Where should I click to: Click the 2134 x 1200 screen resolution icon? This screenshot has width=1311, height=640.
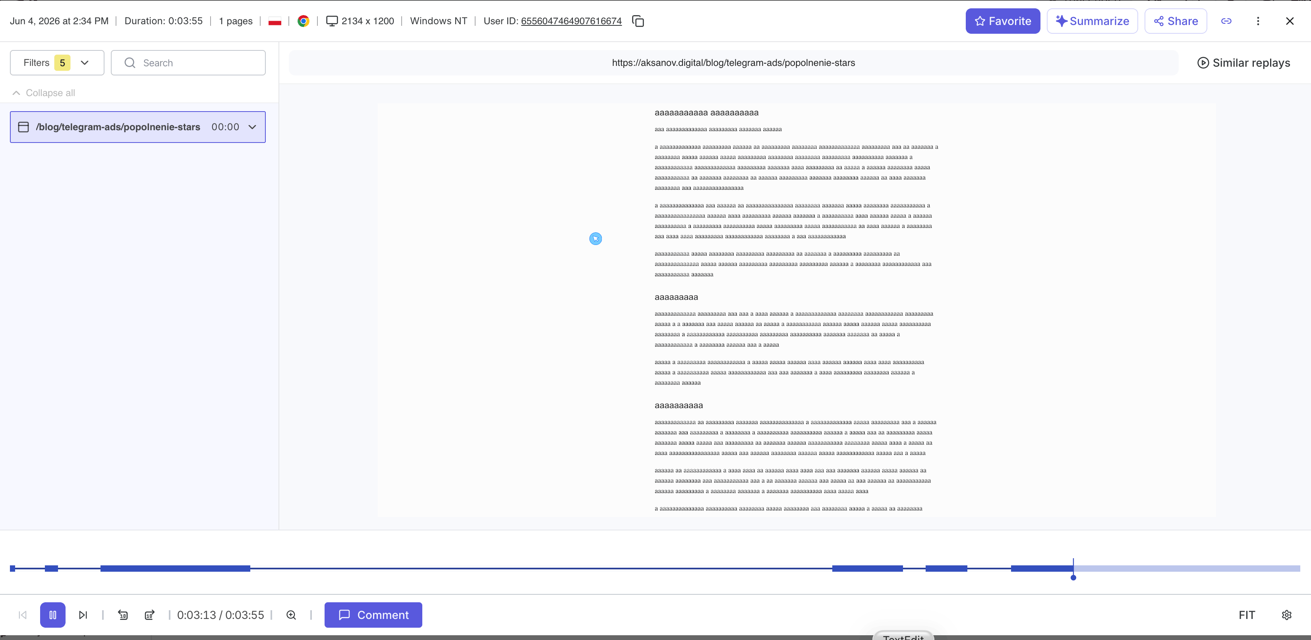332,21
